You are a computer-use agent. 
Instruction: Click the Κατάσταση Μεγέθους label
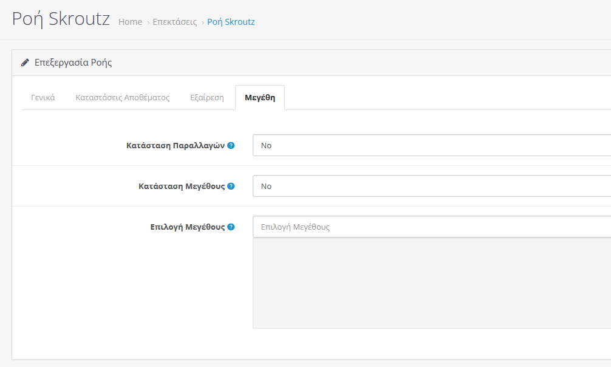tap(182, 186)
